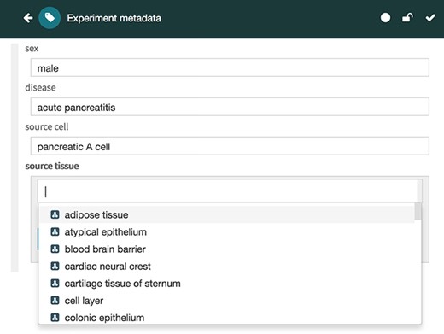Click ontology icon beside cell layer
This screenshot has height=334, width=444.
pos(55,301)
